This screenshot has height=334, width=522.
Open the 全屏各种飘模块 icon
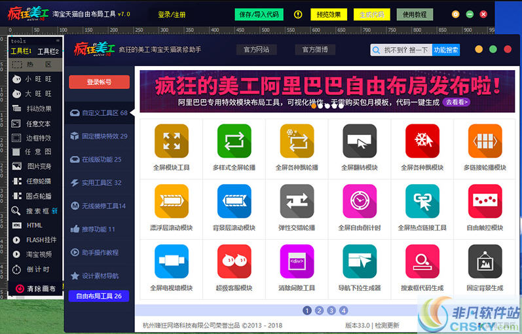coord(422,141)
